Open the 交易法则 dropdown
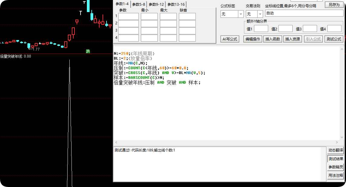Viewport: 346px width, 187px height. [x=260, y=14]
